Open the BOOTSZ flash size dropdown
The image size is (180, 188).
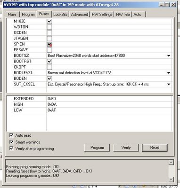[169, 55]
